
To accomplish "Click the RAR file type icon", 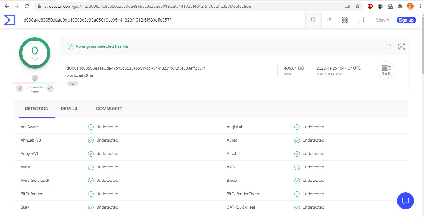I will tap(386, 70).
